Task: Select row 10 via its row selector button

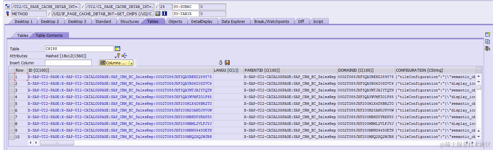Action: pos(12,137)
